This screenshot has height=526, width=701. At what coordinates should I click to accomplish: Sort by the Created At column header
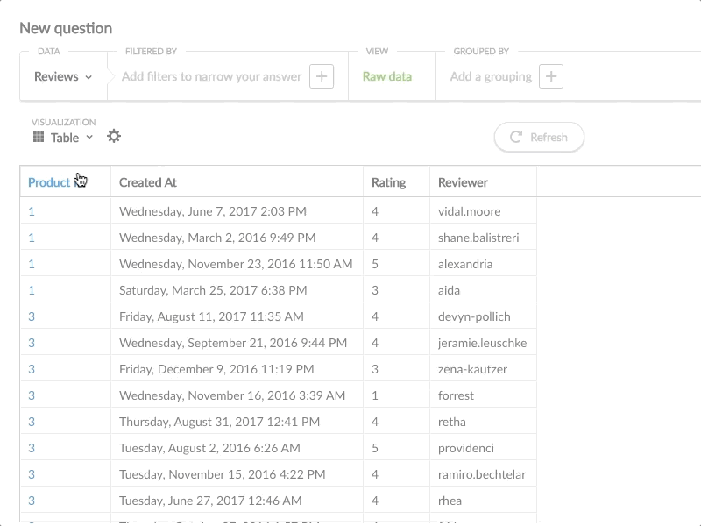tap(148, 182)
